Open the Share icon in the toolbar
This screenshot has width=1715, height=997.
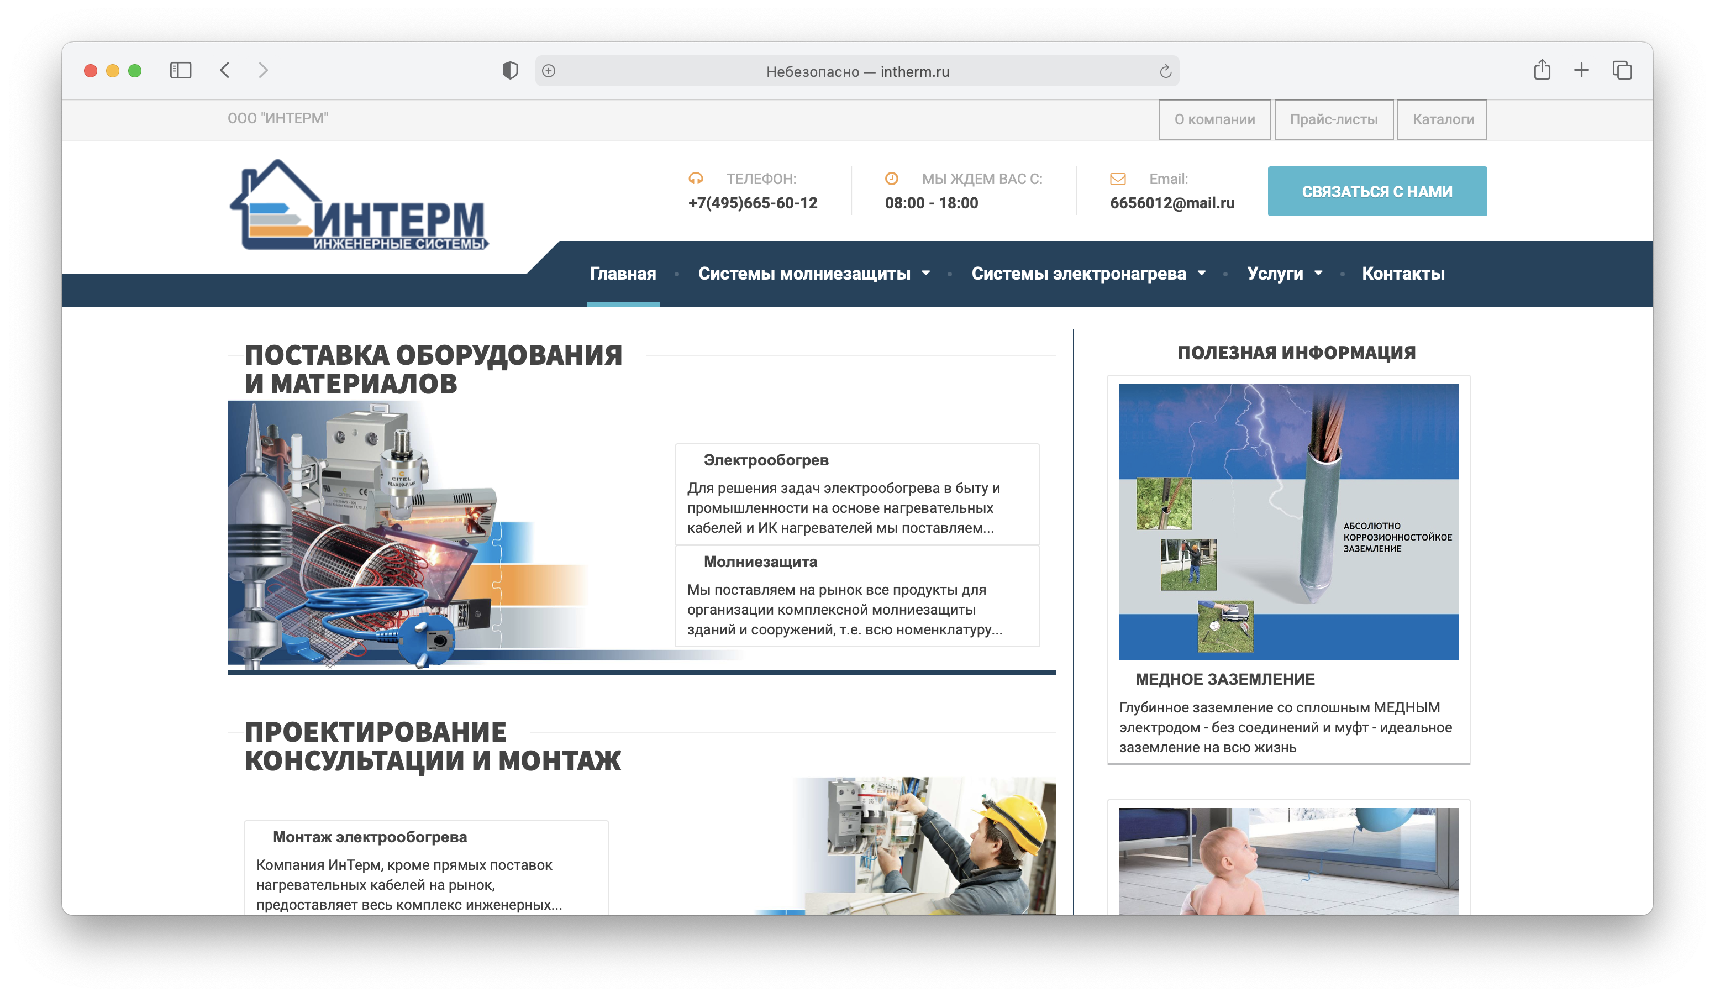pos(1542,70)
